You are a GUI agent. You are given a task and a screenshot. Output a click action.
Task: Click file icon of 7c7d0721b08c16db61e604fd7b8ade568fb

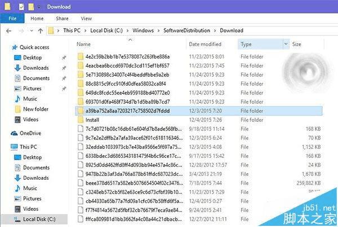click(x=81, y=129)
